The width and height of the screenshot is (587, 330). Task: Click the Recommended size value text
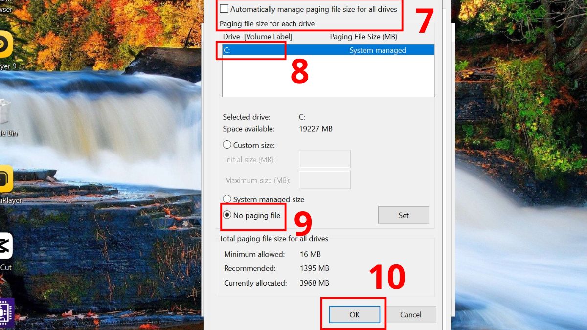pos(315,268)
